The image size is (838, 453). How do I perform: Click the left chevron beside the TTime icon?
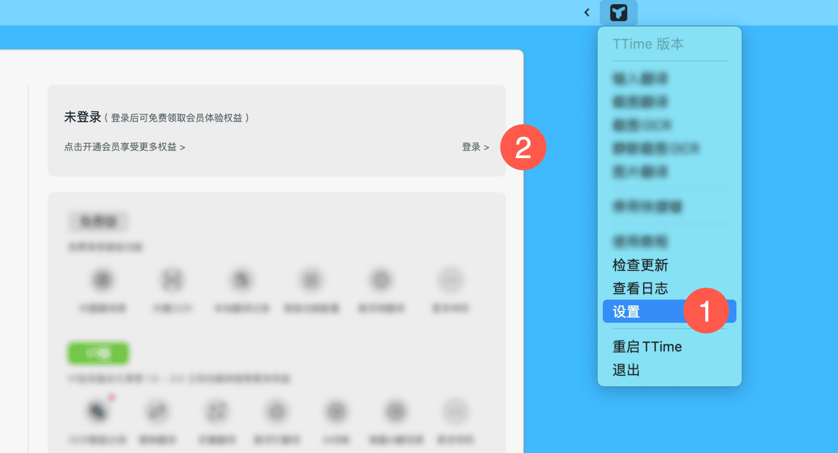(x=587, y=13)
